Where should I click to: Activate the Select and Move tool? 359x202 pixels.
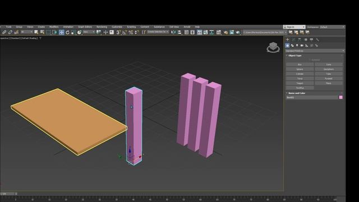click(x=61, y=33)
